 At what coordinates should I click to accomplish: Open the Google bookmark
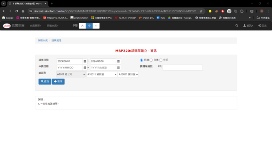(x=7, y=18)
